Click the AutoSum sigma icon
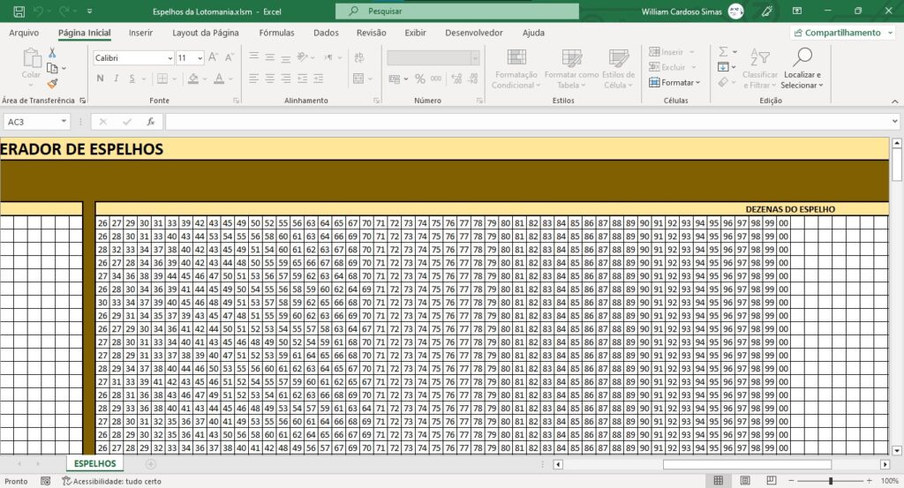Screen dimensions: 904x488 (723, 52)
